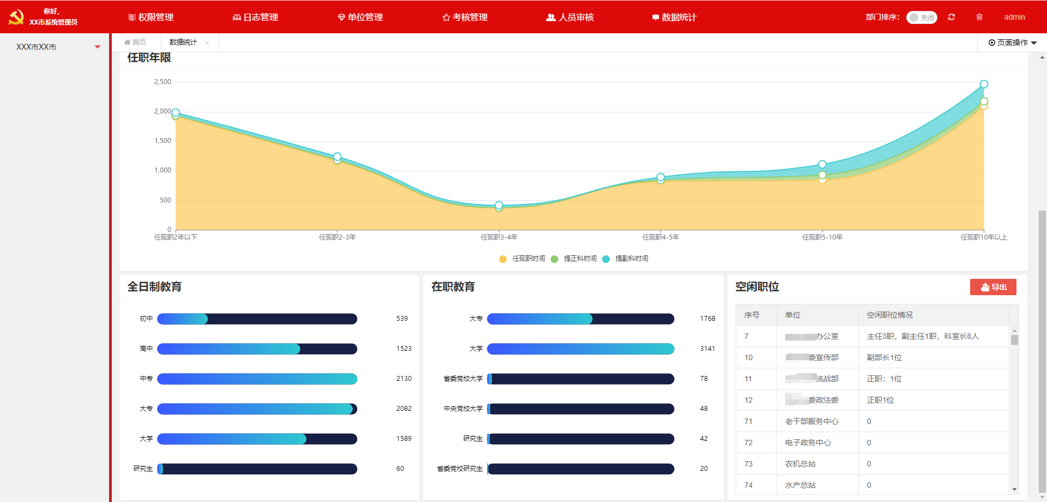This screenshot has width=1047, height=502.
Task: Open the 权限管理 menu
Action: pyautogui.click(x=151, y=17)
